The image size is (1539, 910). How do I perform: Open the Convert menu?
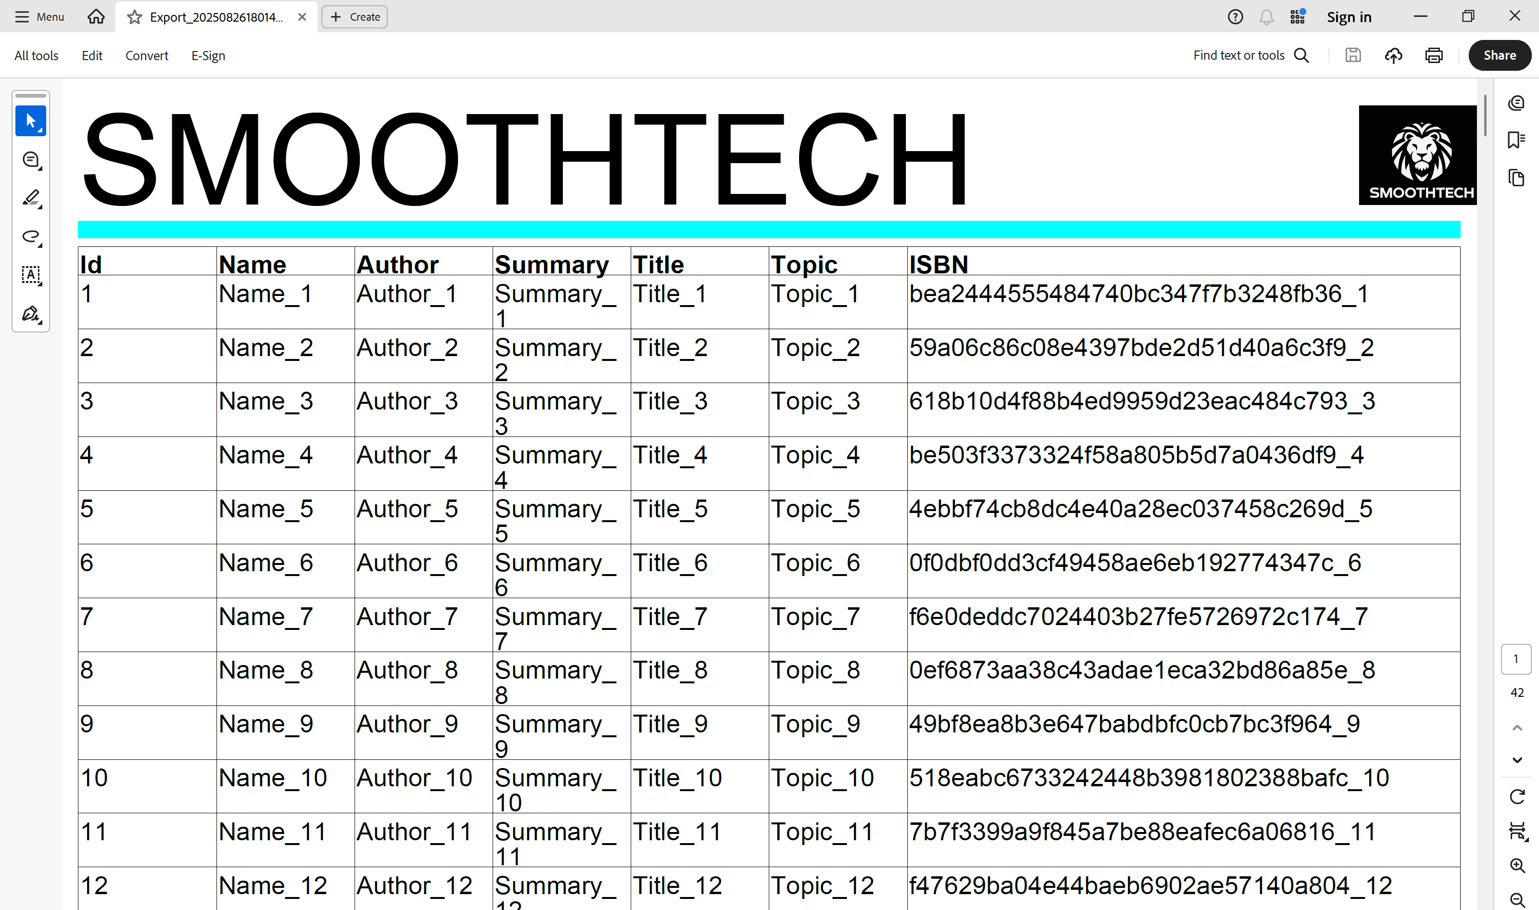click(x=146, y=56)
